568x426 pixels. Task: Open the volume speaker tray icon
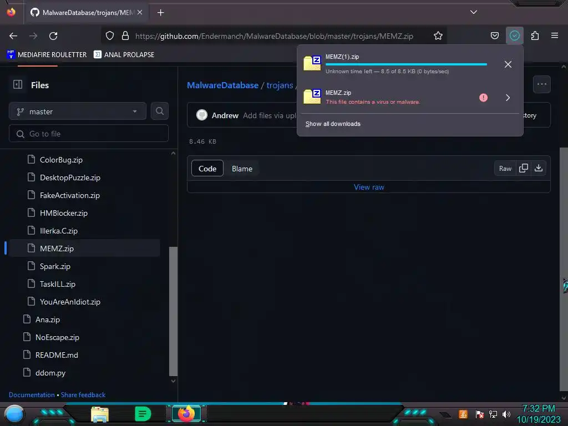click(506, 414)
